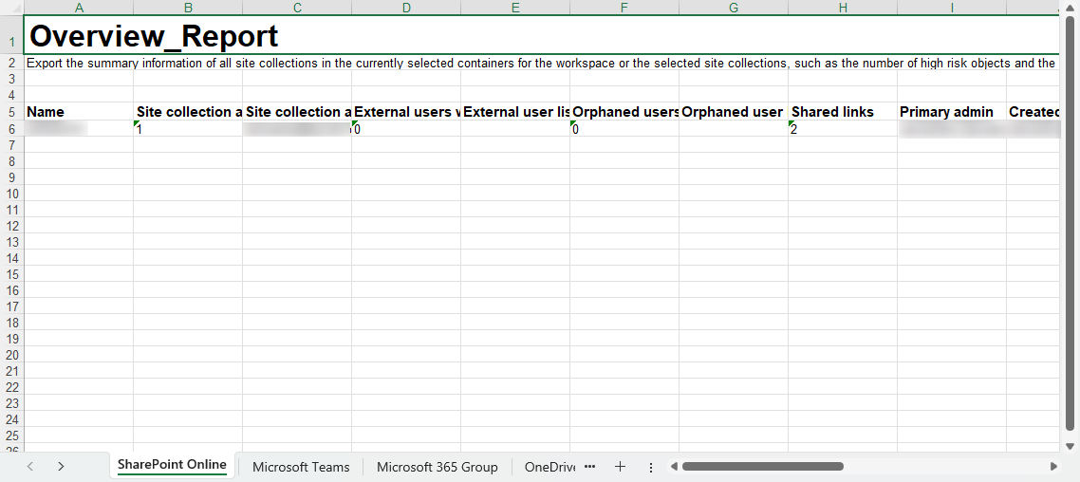This screenshot has width=1080, height=482.
Task: Select the blurred name cell A6
Action: tap(79, 128)
